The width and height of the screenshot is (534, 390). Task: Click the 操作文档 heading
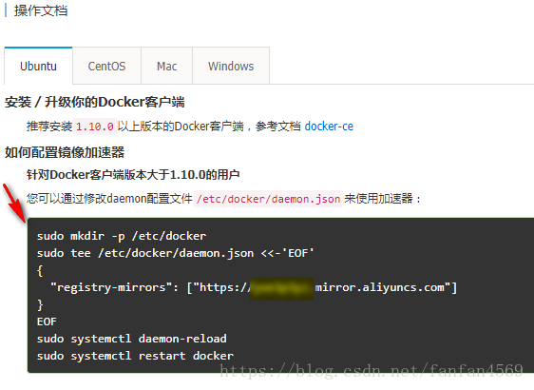point(41,10)
